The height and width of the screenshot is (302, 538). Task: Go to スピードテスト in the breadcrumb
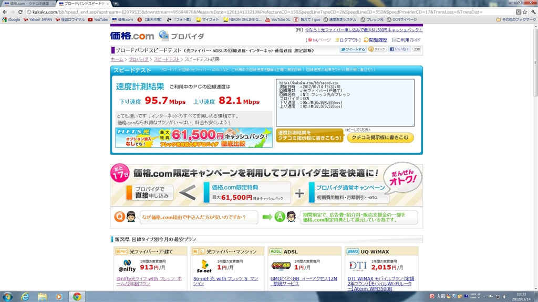[x=167, y=59]
